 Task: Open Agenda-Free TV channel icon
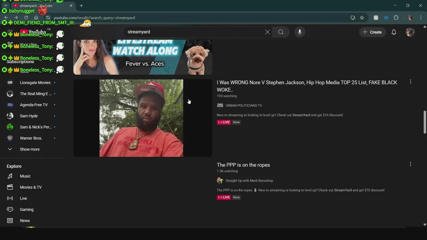coord(10,105)
